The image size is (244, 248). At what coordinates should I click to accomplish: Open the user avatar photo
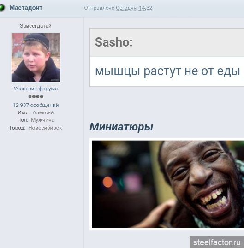(x=36, y=58)
